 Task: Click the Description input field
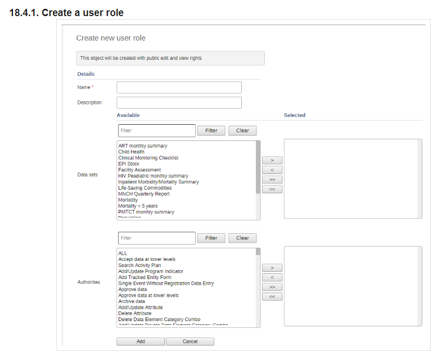[x=179, y=102]
